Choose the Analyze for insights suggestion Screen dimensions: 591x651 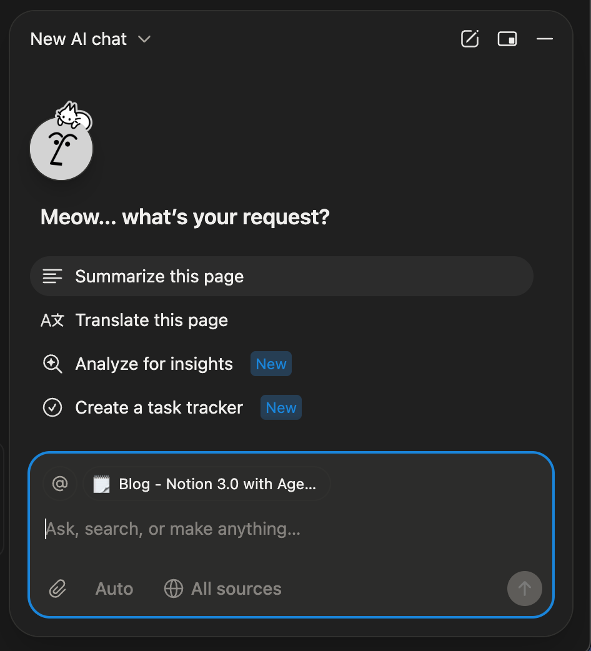point(154,364)
